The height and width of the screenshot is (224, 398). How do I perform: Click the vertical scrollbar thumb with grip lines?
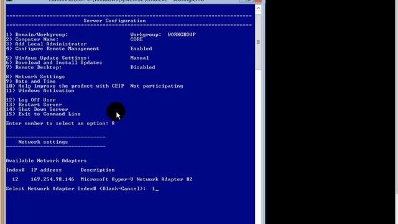[x=258, y=42]
